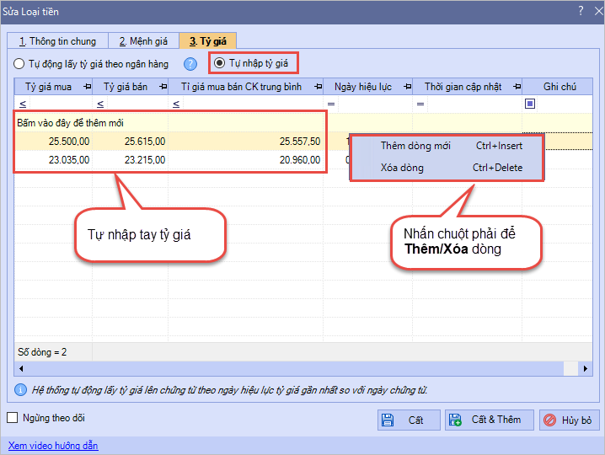Viewport: 605px width, 455px height.
Task: Open the Mệnh giá tab
Action: [143, 40]
